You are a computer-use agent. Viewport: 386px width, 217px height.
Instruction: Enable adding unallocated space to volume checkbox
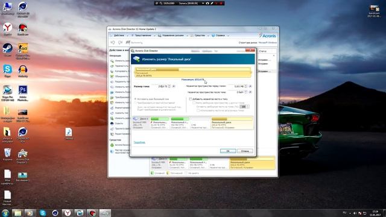coord(191,99)
